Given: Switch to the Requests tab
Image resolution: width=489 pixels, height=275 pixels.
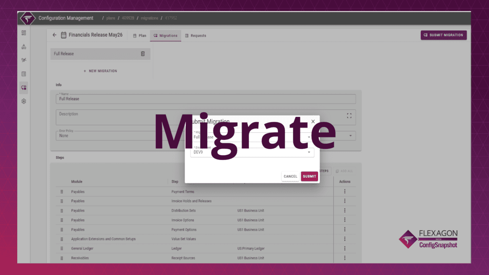Looking at the screenshot, I should pos(195,35).
